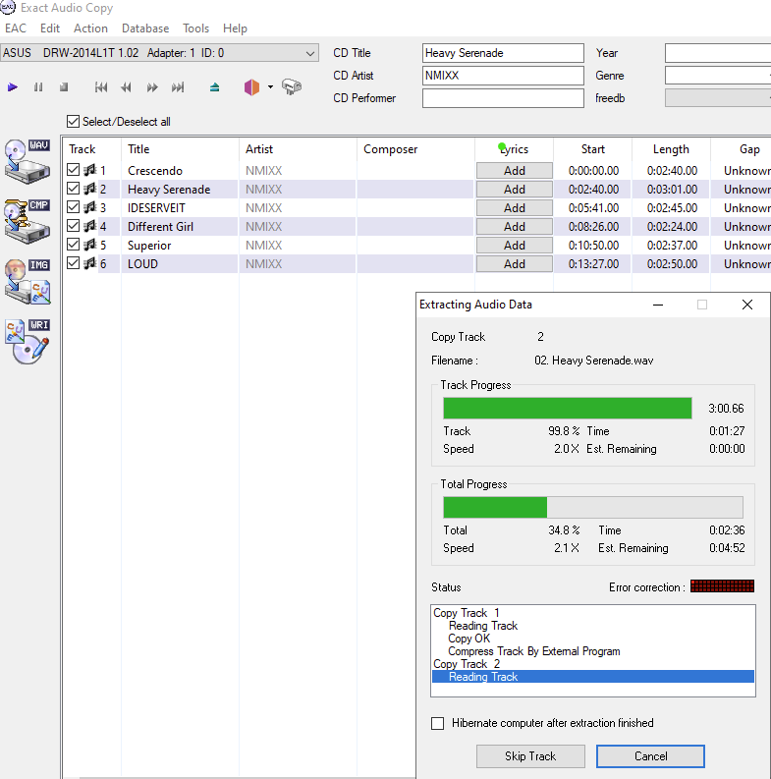
Task: Click the CD Artist input field
Action: pyautogui.click(x=503, y=76)
